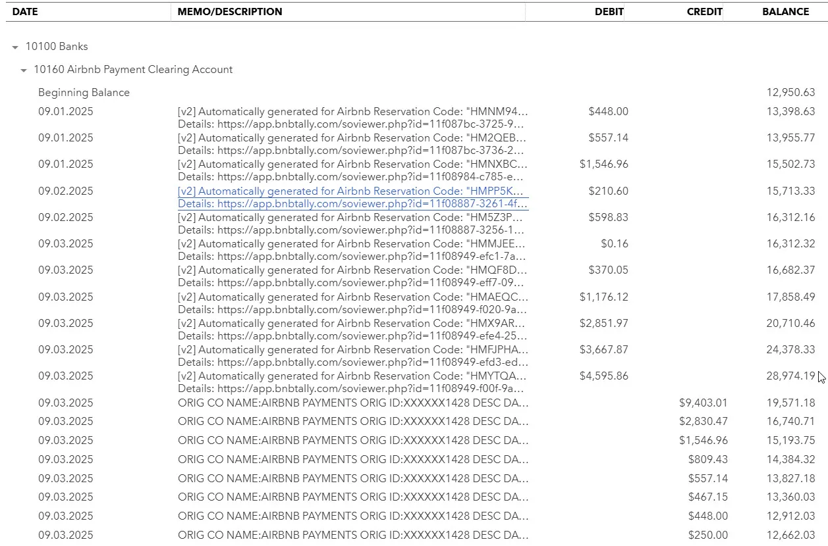Collapse the 10100 Banks group arrow
The height and width of the screenshot is (546, 828).
pyautogui.click(x=15, y=47)
